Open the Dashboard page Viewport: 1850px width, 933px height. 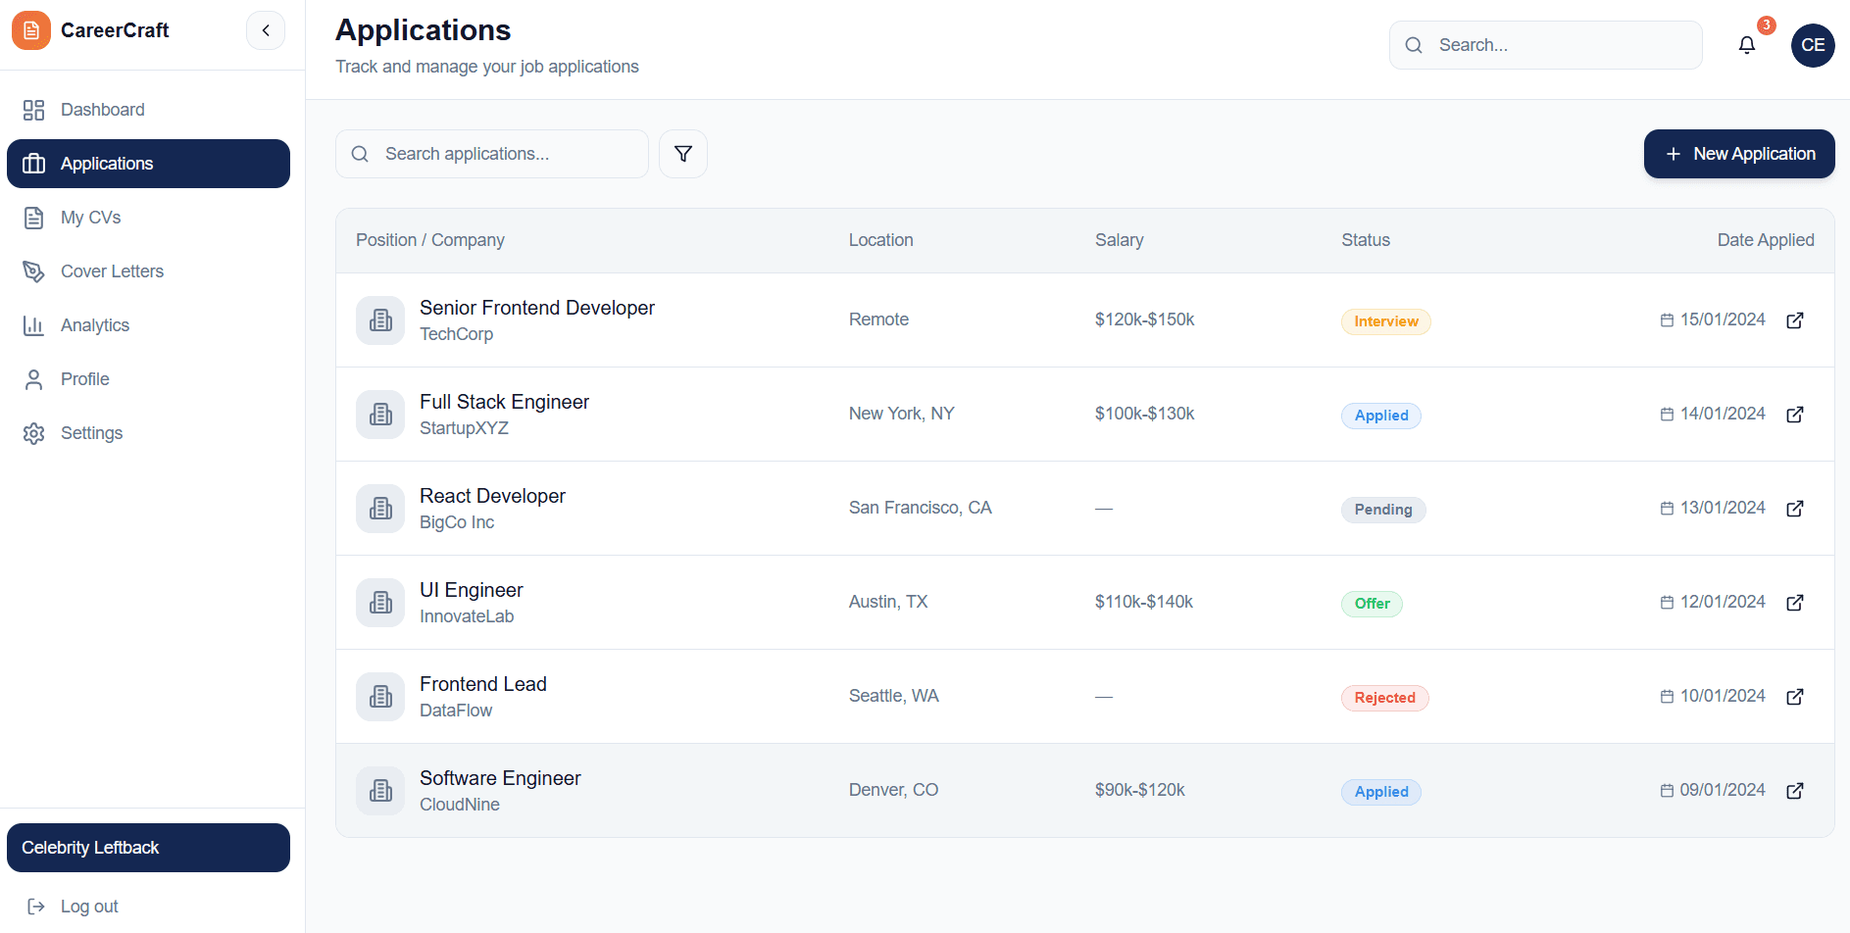(x=148, y=110)
